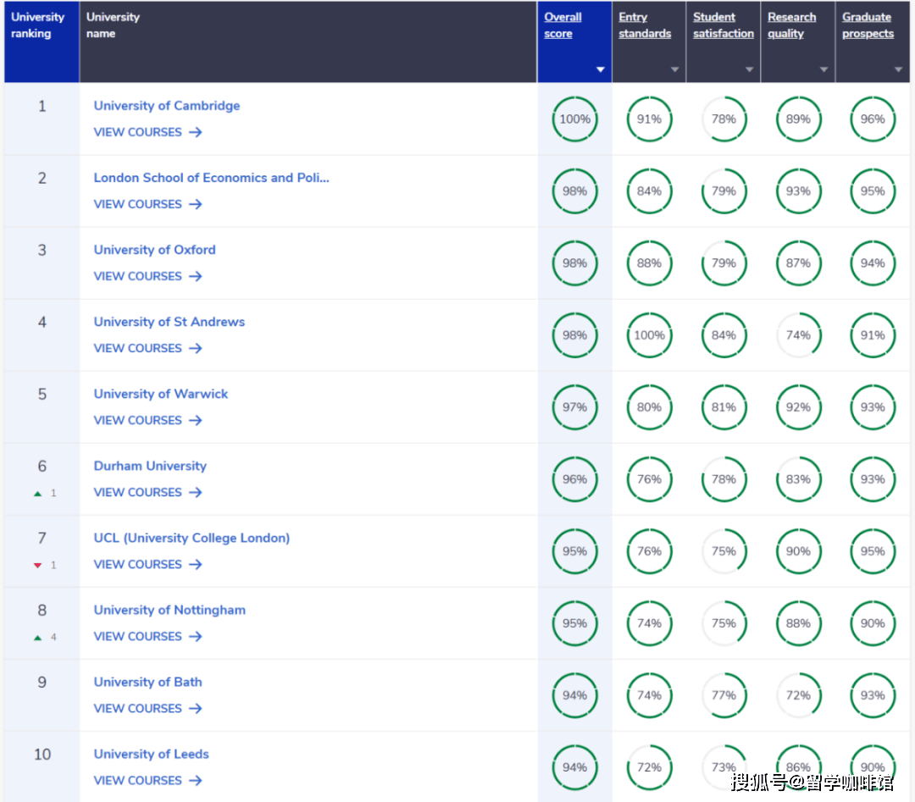View courses for University of Nottingham
Screen dimensions: 915x802
[147, 636]
